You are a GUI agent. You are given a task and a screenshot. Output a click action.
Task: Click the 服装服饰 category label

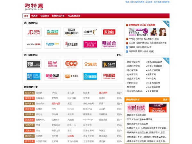coord(29,98)
